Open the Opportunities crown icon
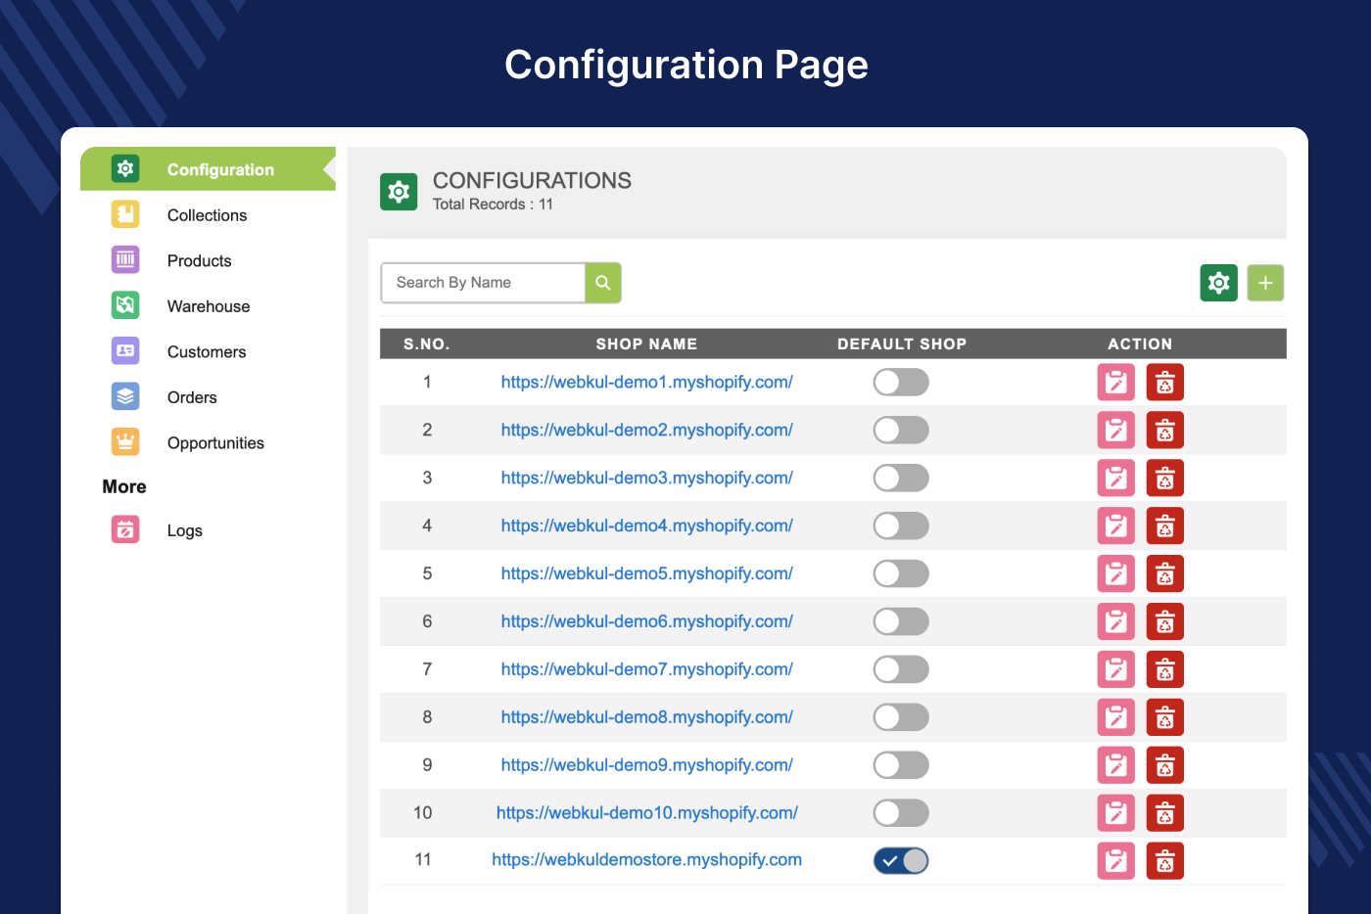Viewport: 1371px width, 914px height. click(125, 441)
